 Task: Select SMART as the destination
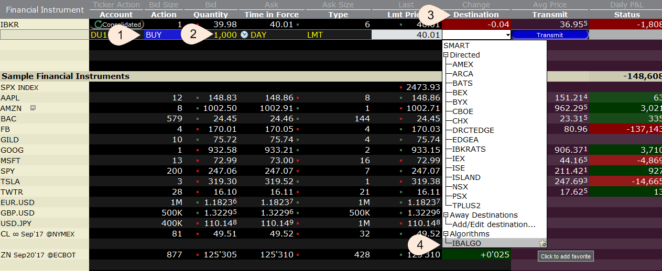click(x=457, y=46)
